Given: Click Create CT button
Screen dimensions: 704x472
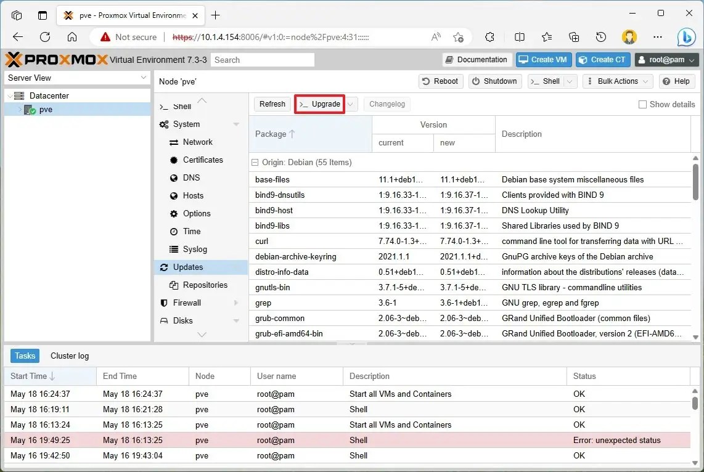Looking at the screenshot, I should 603,60.
